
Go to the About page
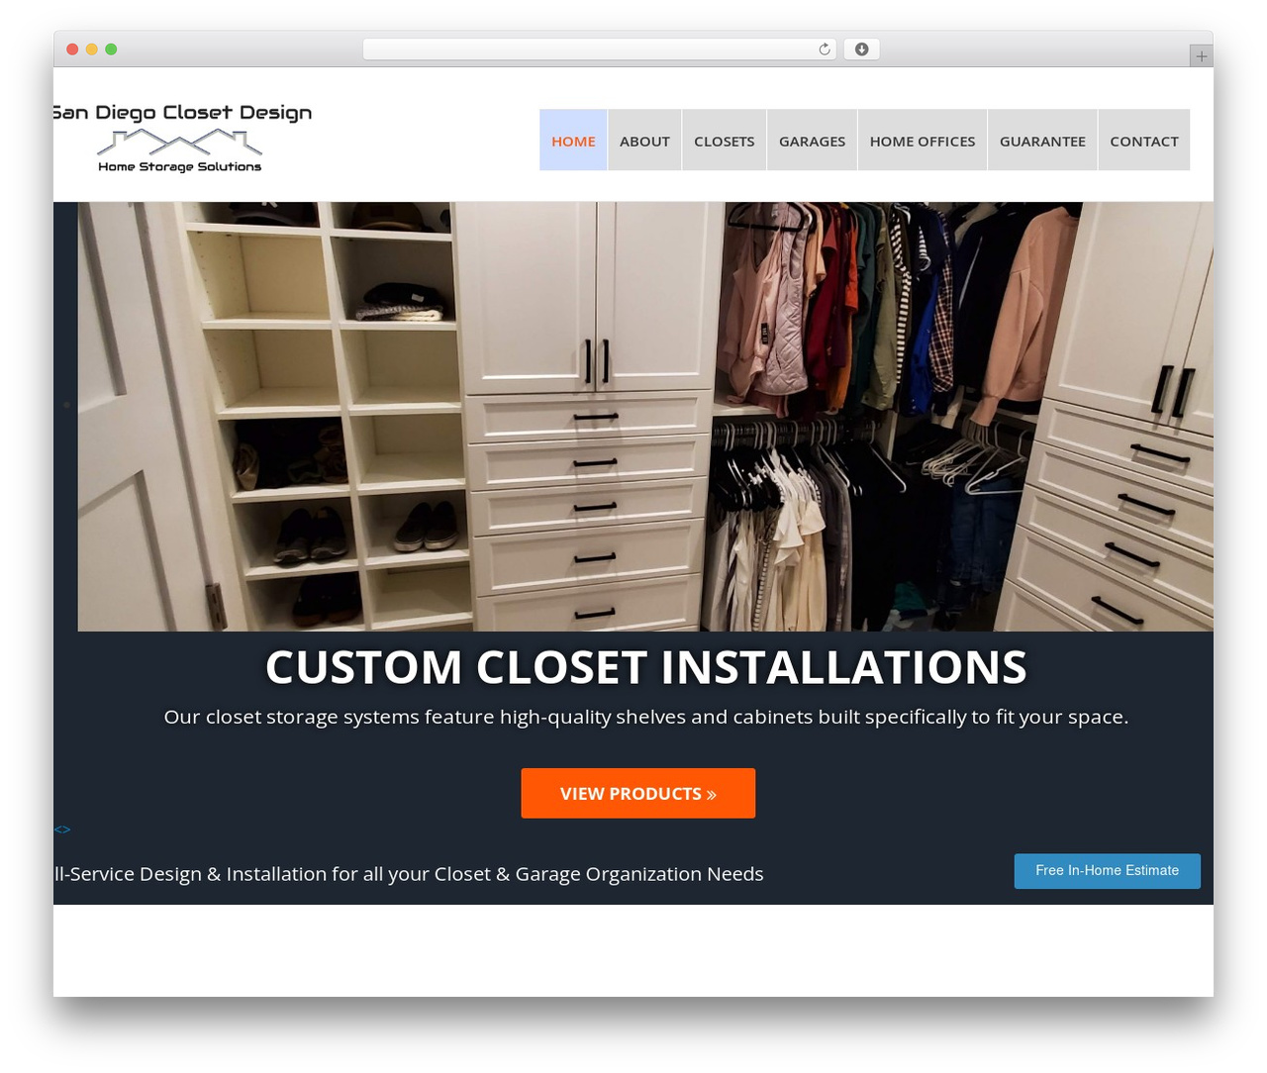click(x=644, y=141)
